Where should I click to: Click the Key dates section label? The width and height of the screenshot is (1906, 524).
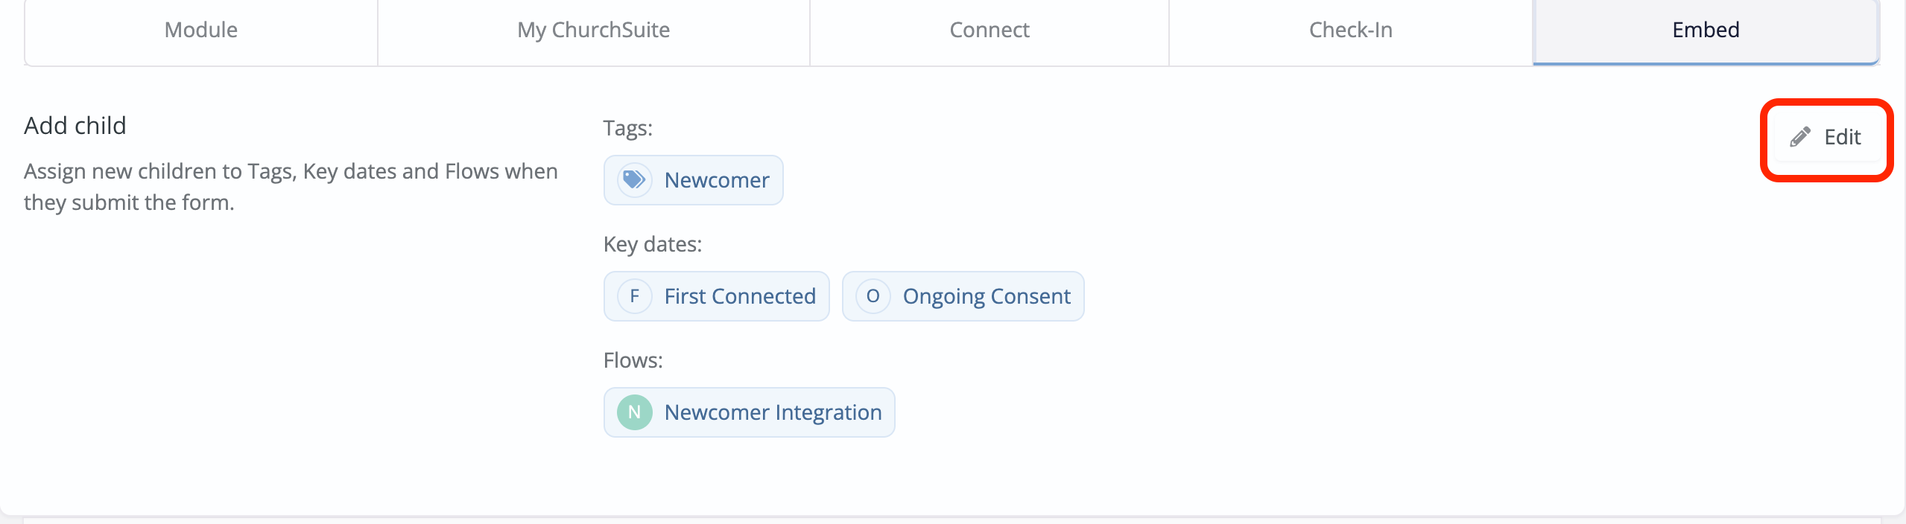point(652,244)
